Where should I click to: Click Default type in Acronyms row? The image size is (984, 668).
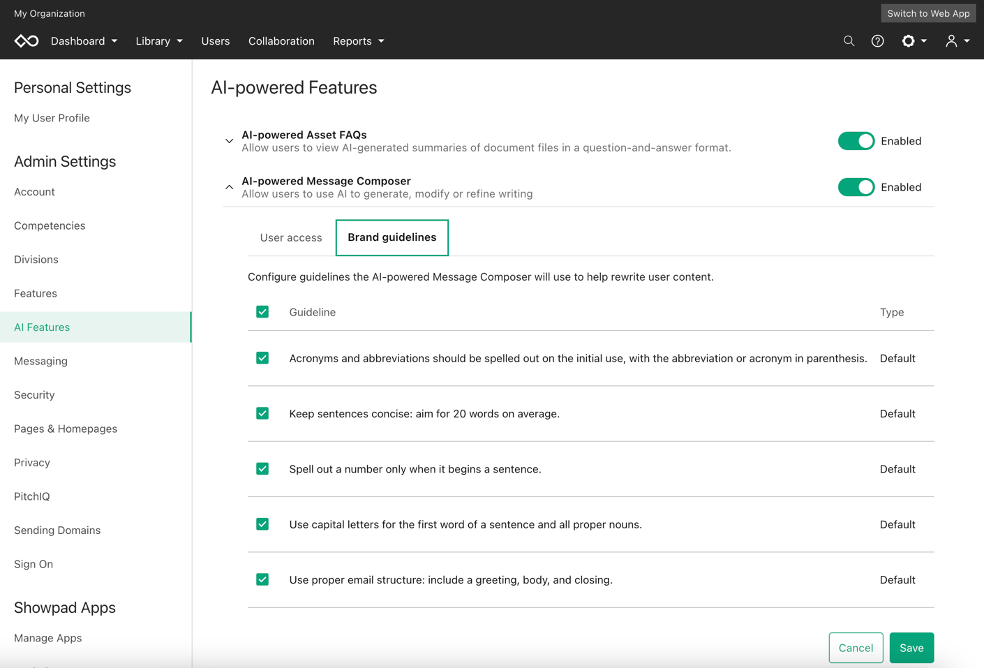tap(897, 358)
